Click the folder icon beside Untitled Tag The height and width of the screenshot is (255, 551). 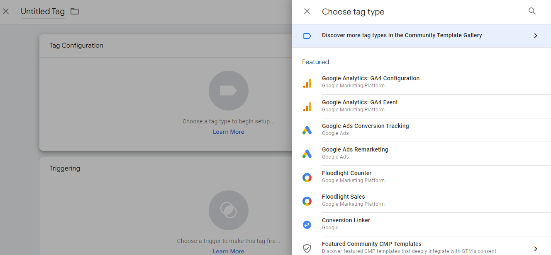point(75,12)
